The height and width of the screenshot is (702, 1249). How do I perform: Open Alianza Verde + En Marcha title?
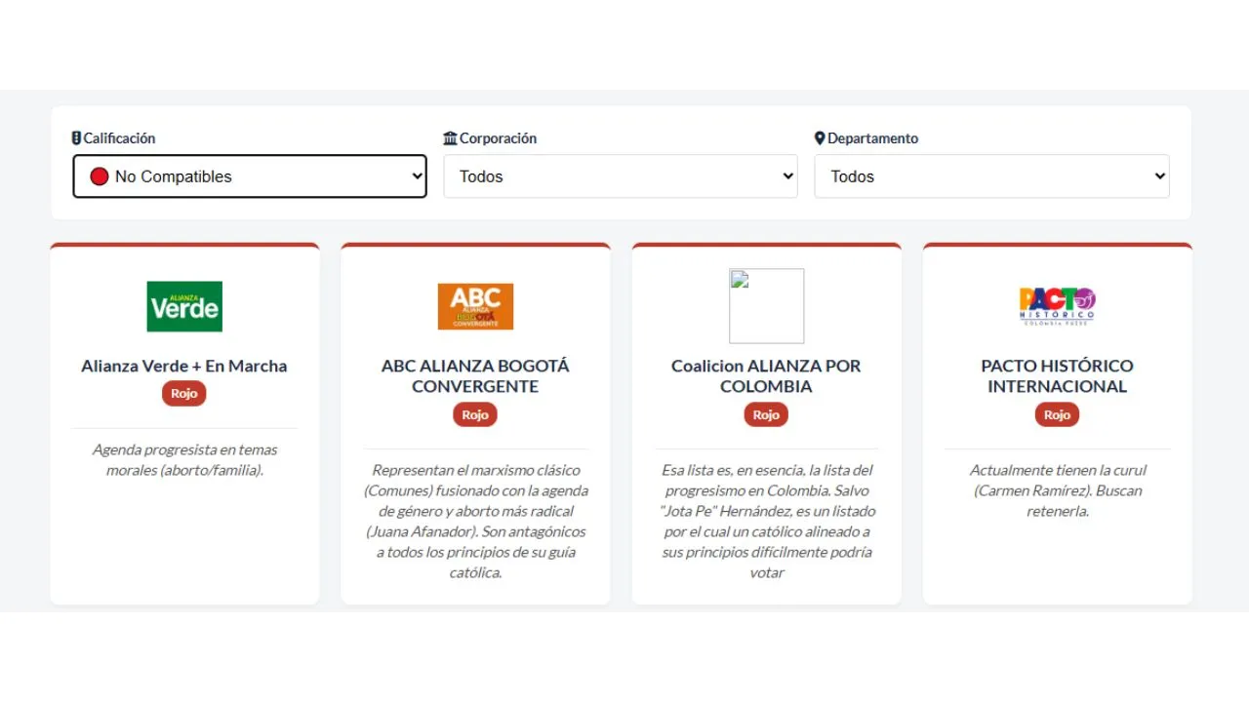coord(184,367)
